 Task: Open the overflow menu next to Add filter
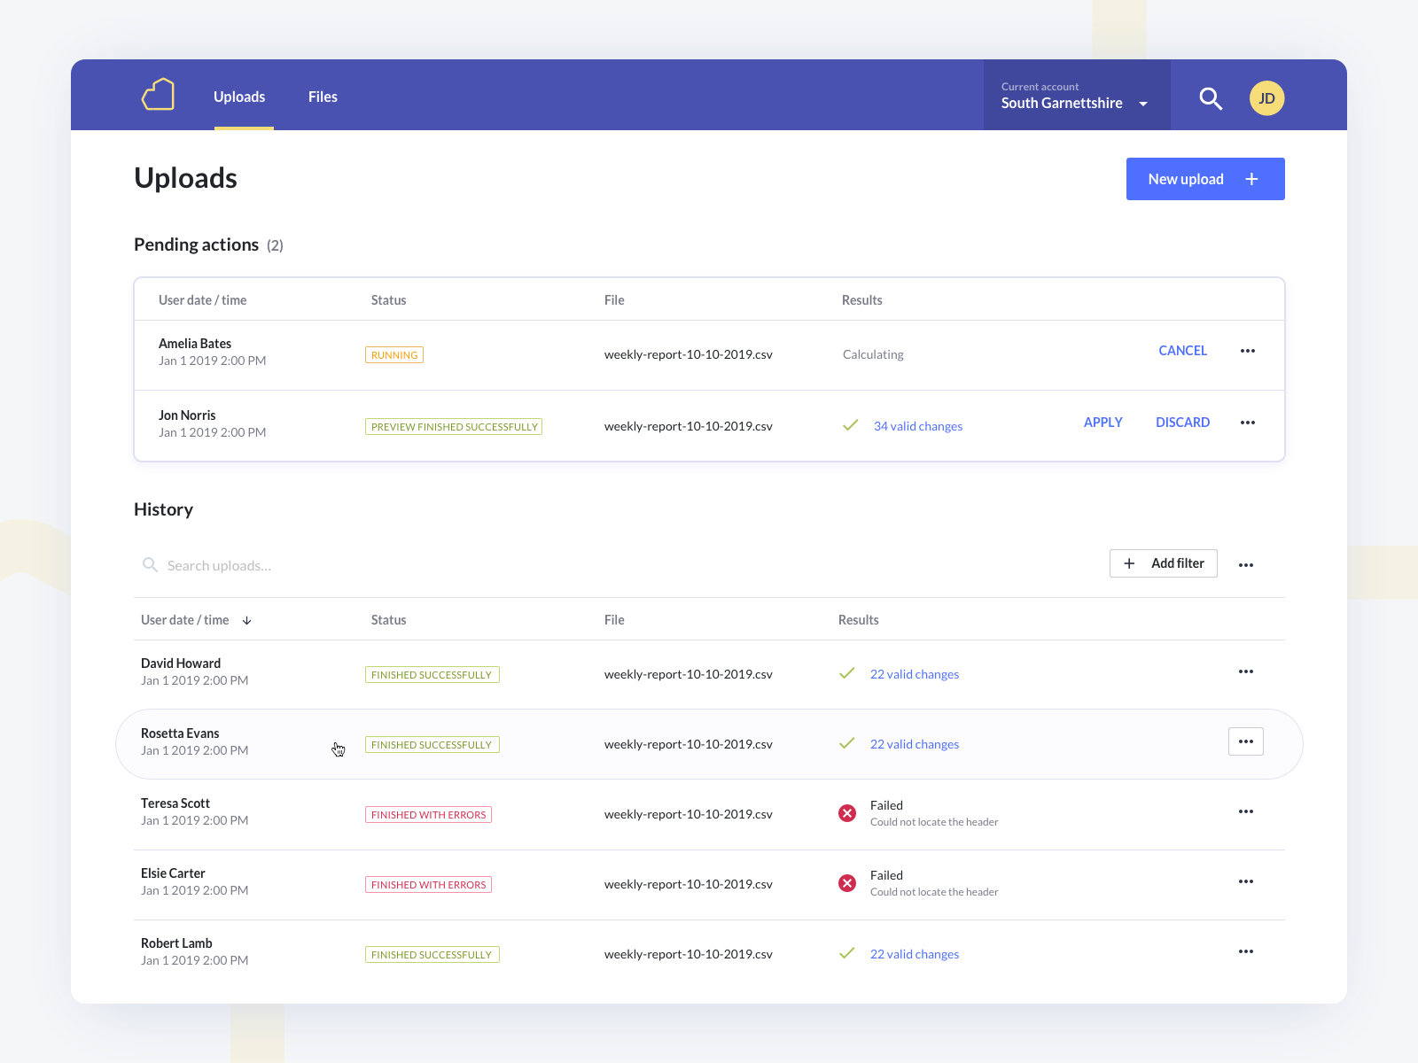tap(1246, 564)
